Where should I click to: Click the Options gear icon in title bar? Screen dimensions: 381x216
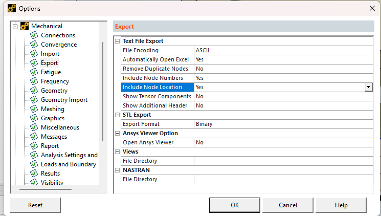coord(12,9)
